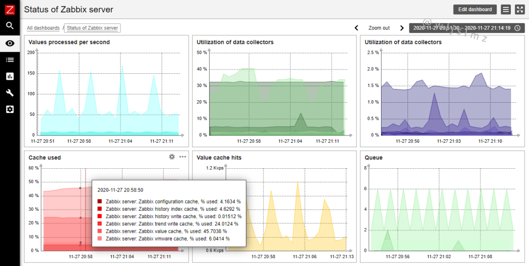This screenshot has height=266, width=529.
Task: Open Cache used widget three-dots menu
Action: [x=183, y=156]
